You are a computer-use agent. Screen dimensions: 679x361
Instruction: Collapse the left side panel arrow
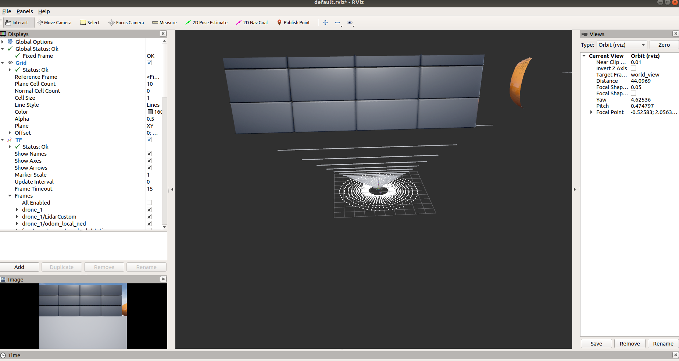(x=172, y=189)
